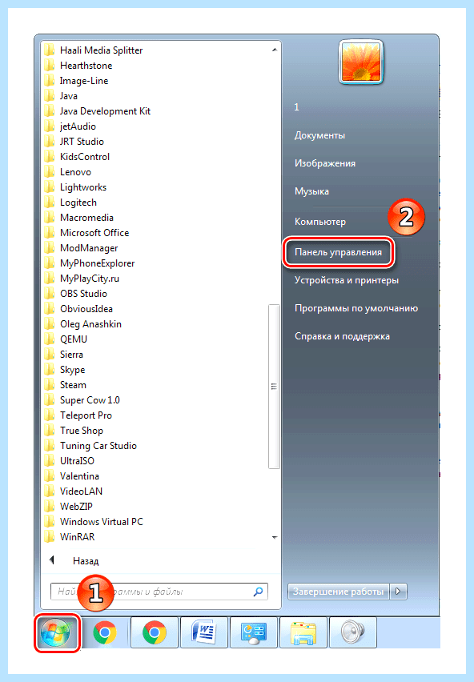Click the programs list scrollbar thumb
474x682 pixels.
[x=274, y=387]
